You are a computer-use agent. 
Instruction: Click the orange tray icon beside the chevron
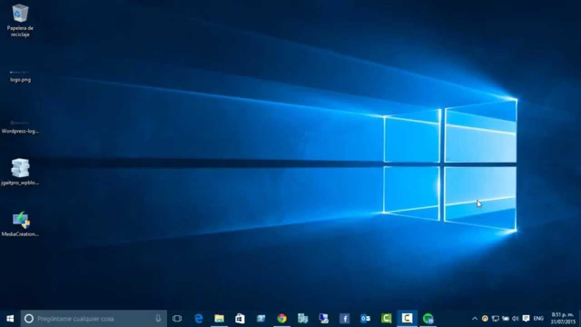[485, 318]
